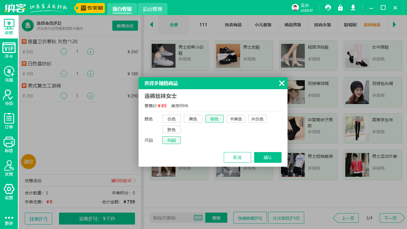Open the 交班 shift handover icon
The height and width of the screenshot is (229, 407).
9,168
